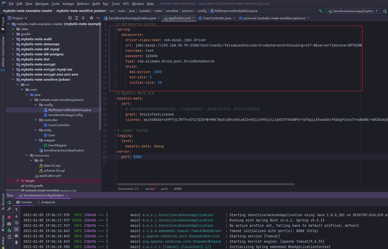Build project with the hammer icon
The width and height of the screenshot is (388, 249).
pos(321,11)
